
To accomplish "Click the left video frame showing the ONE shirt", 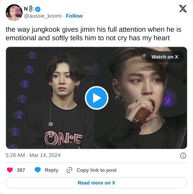I will (x=50, y=98).
